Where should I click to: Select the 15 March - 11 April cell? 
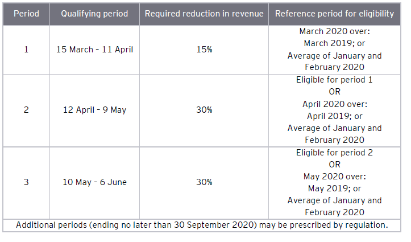[94, 50]
